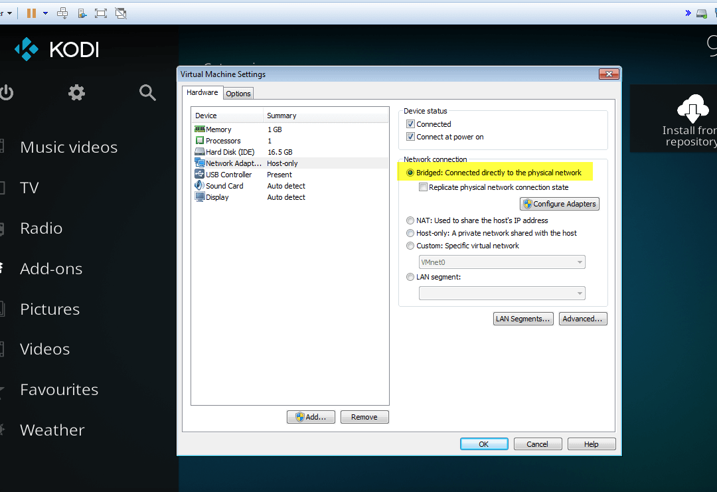Click the unity mode toolbar icon
This screenshot has height=492, width=717.
pos(120,13)
